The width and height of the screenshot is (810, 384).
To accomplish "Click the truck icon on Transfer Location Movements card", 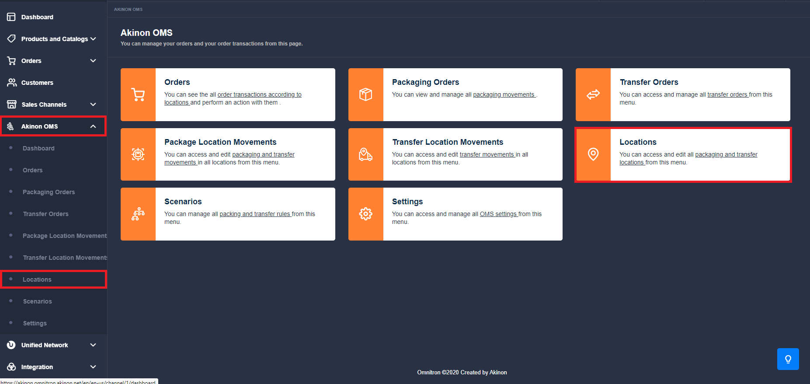I will point(366,154).
